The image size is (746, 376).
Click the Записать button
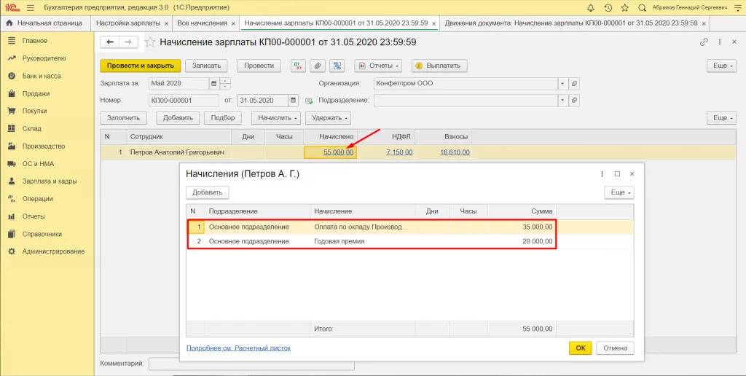(206, 66)
